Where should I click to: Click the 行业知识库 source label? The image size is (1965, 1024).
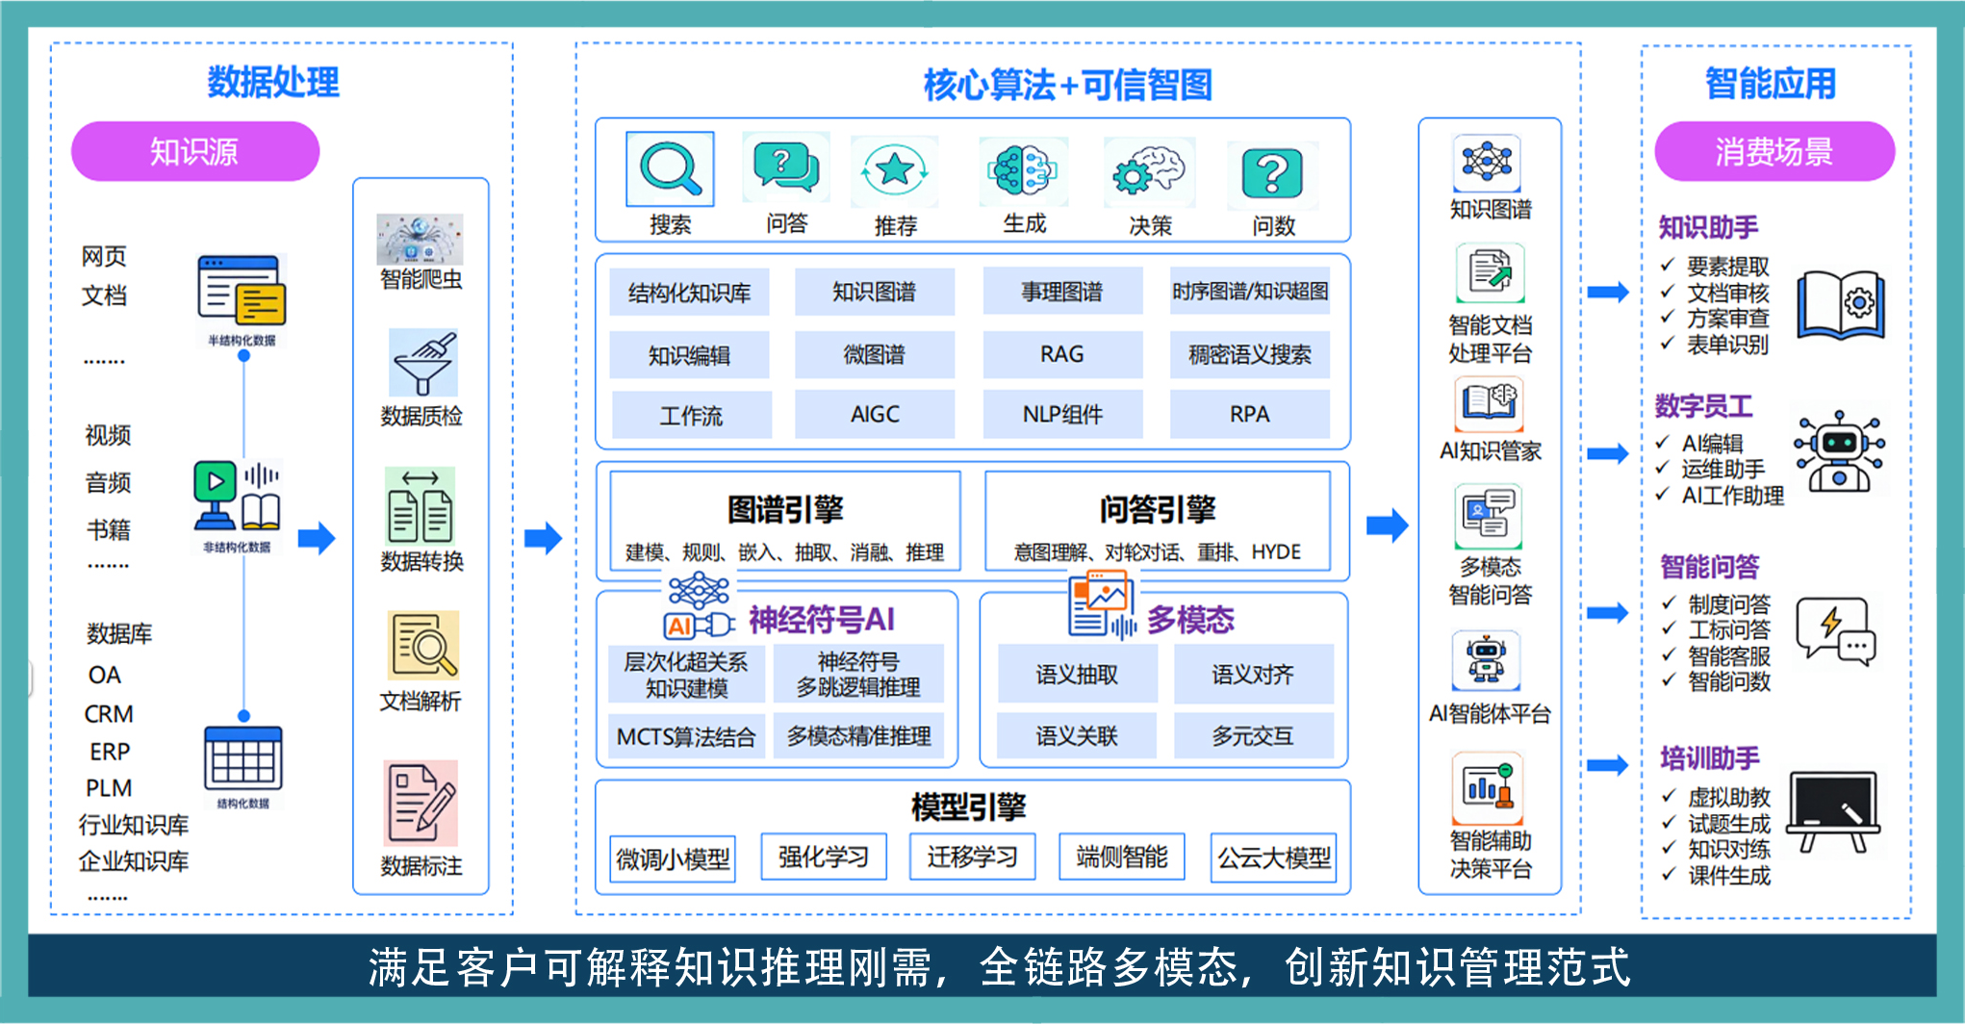click(x=134, y=825)
